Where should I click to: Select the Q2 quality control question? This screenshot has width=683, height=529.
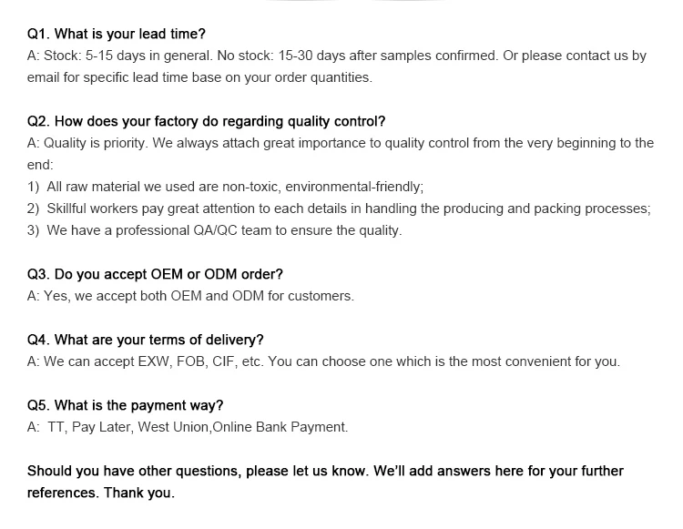click(x=206, y=121)
